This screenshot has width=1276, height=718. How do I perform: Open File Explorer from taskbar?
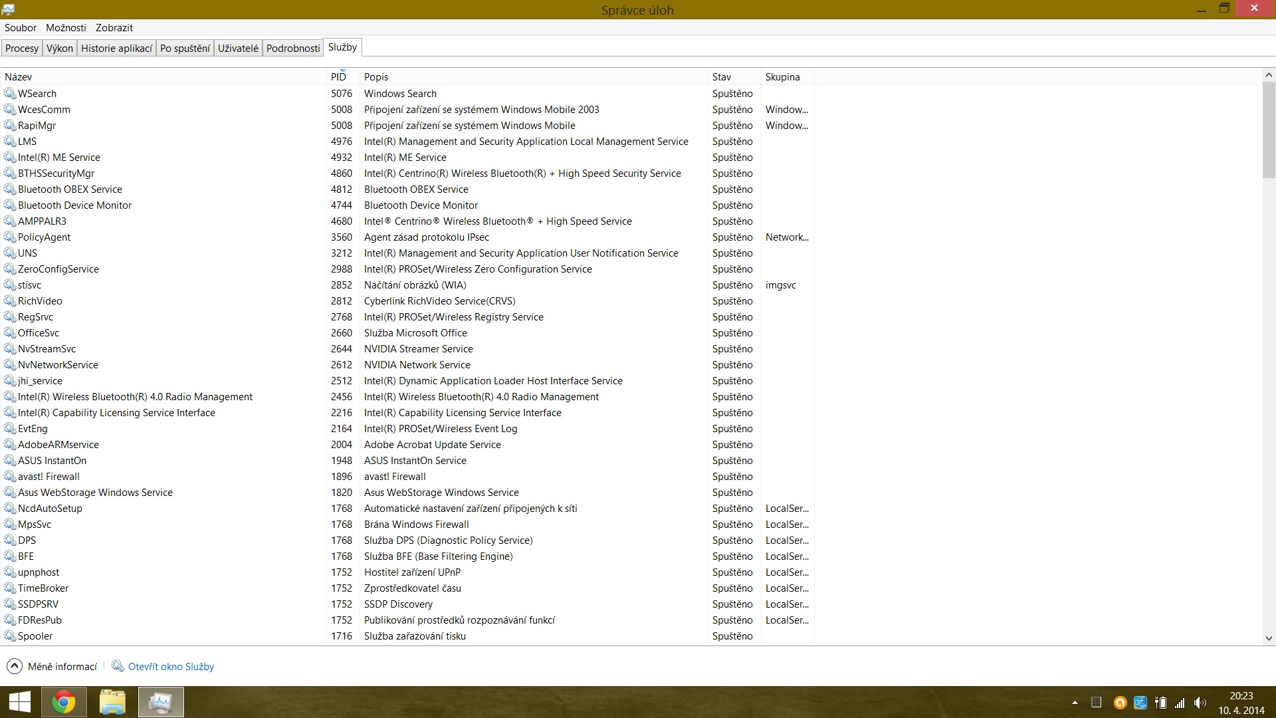112,702
